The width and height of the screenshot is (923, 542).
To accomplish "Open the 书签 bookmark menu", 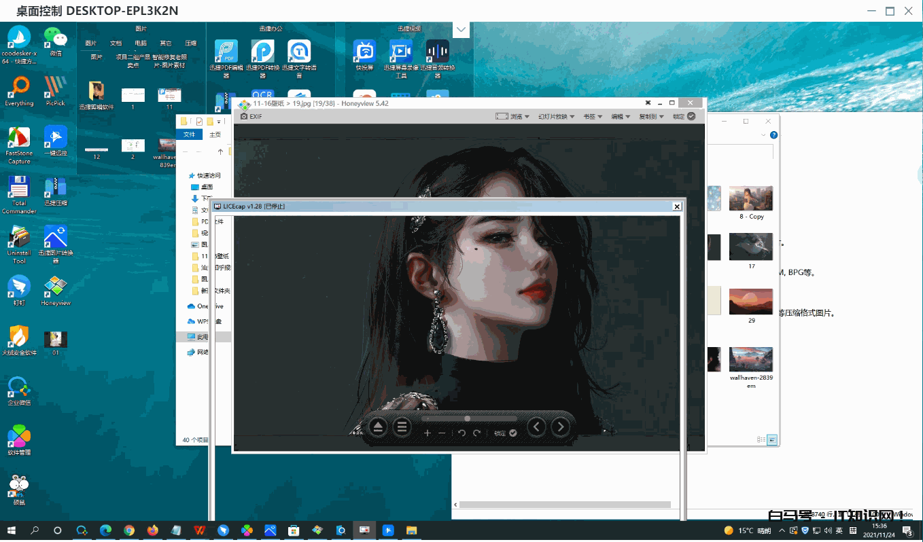I will pos(592,117).
